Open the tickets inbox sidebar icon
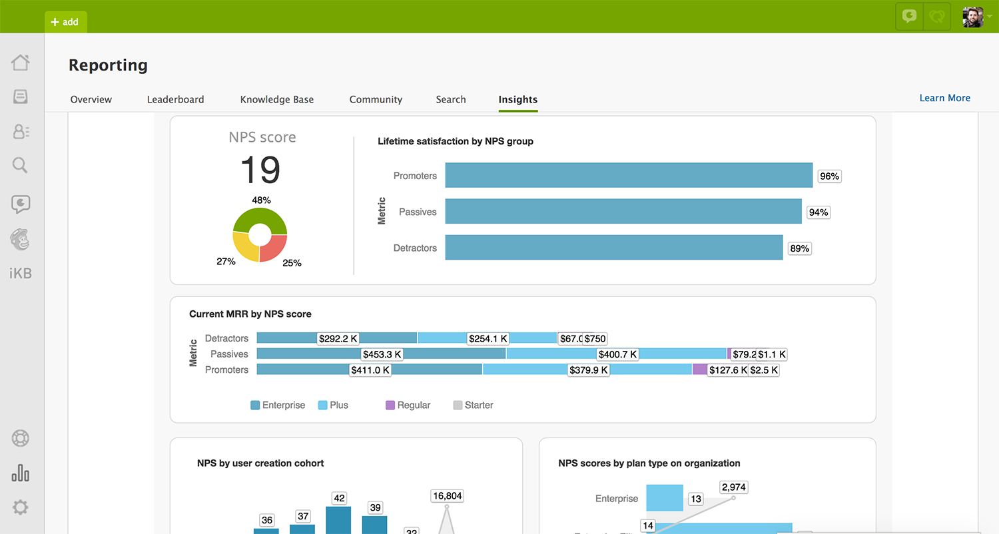999x534 pixels. [x=21, y=97]
